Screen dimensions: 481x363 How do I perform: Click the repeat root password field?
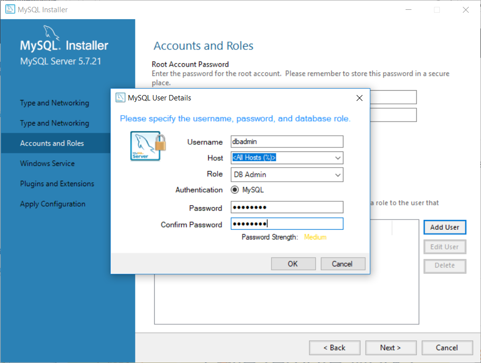click(x=393, y=115)
